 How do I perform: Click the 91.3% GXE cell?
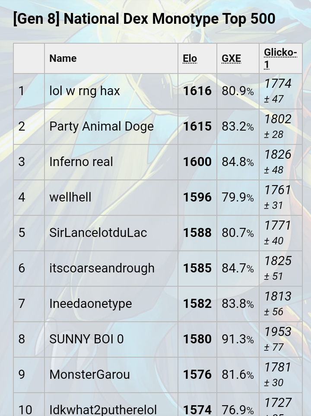238,339
